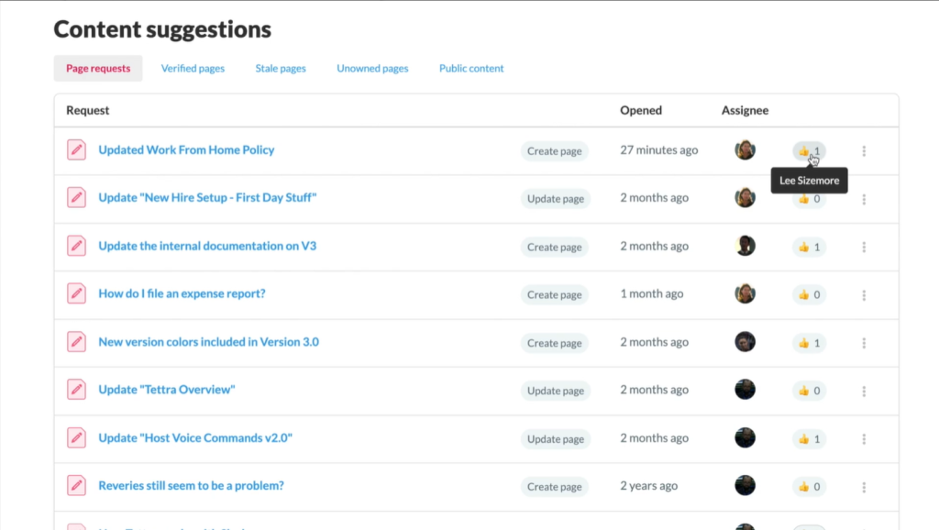Toggle thumbs-up vote on Updated Work From Home Policy

[809, 150]
